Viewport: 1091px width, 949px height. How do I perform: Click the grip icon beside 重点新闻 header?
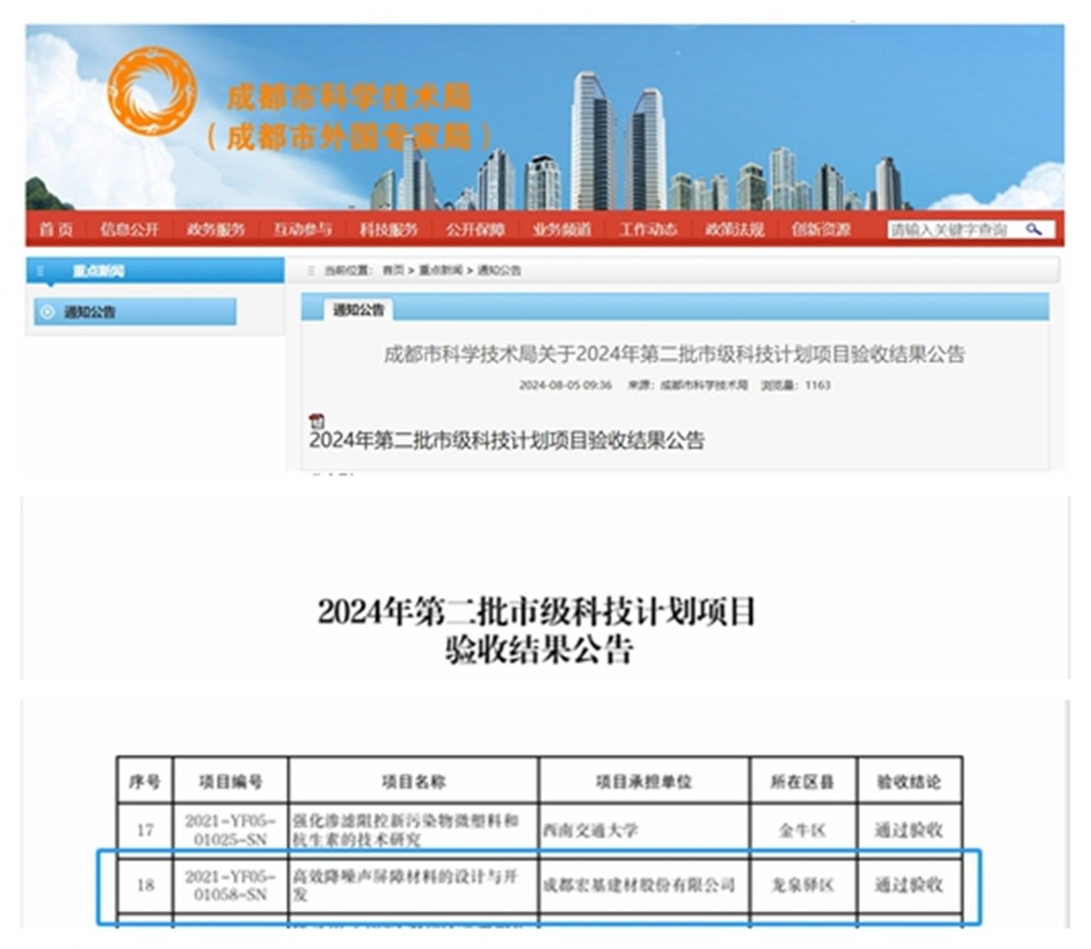(40, 271)
